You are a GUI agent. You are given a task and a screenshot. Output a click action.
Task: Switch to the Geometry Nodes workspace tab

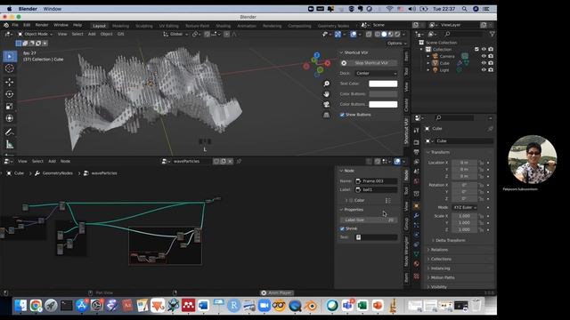point(333,26)
